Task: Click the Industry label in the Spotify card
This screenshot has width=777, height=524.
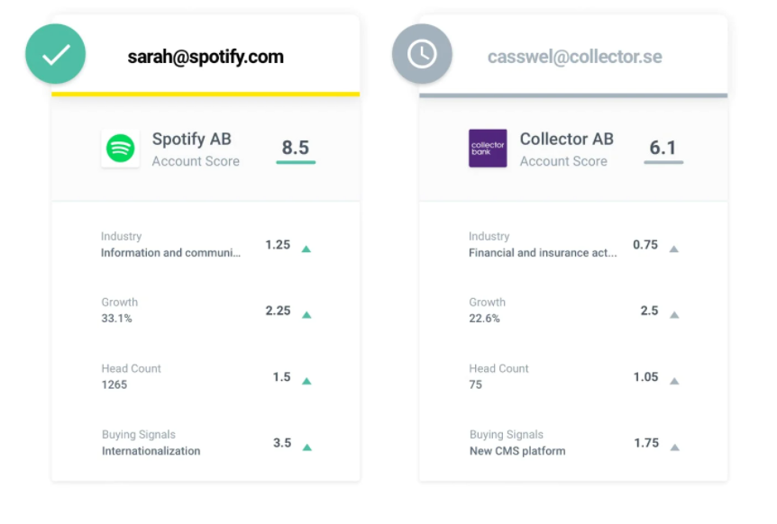Action: [122, 237]
